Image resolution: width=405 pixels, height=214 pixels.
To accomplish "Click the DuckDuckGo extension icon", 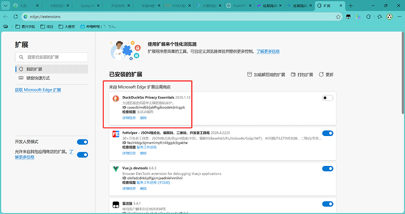I will (x=116, y=98).
